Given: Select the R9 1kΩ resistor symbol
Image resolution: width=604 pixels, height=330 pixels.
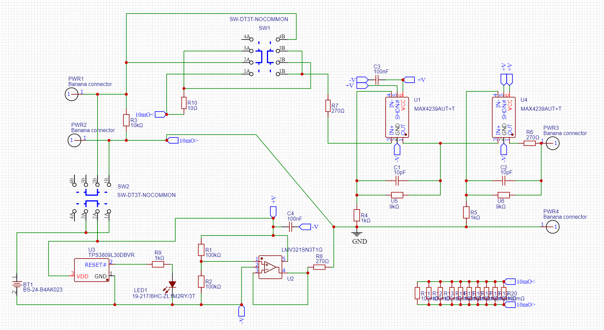Looking at the screenshot, I should (x=158, y=264).
